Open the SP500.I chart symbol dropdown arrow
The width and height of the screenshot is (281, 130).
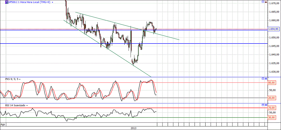point(52,2)
